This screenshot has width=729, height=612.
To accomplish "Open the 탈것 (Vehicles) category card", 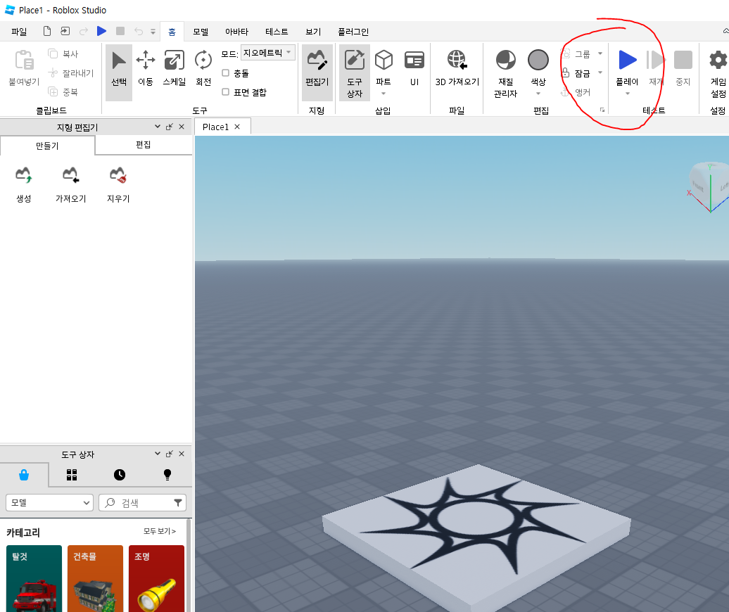I will [x=34, y=578].
